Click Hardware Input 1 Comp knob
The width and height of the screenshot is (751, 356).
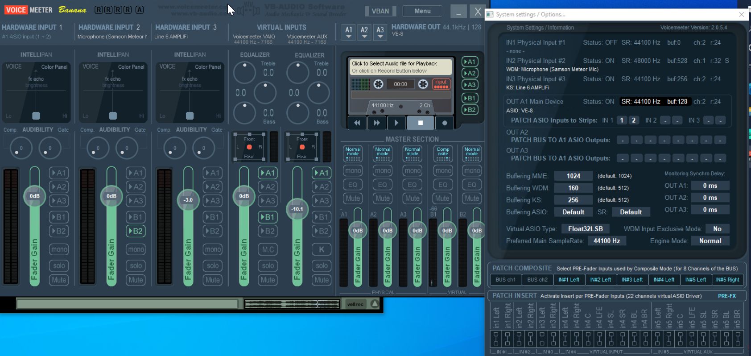point(21,148)
